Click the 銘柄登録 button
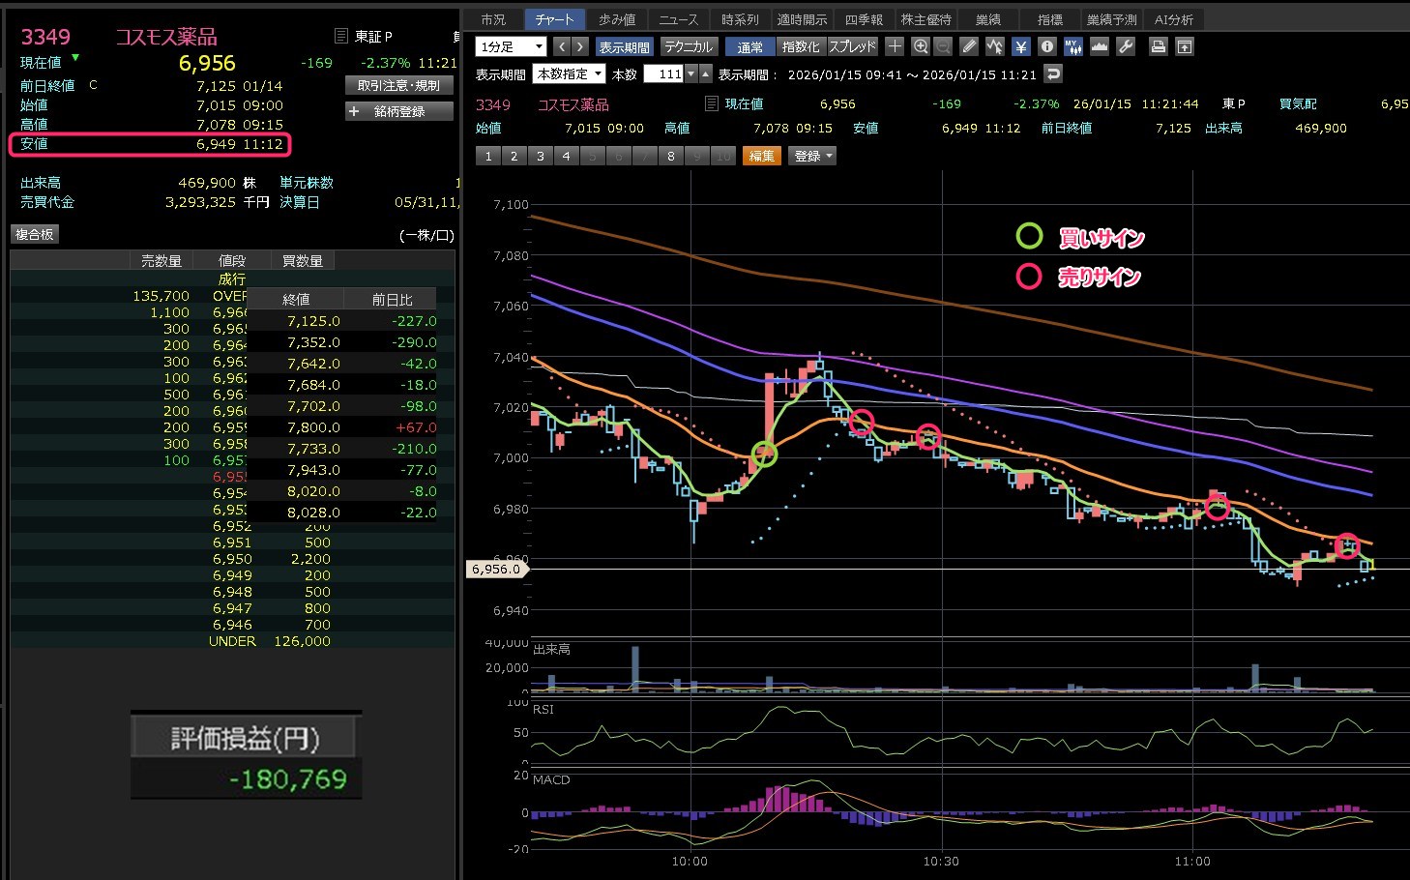The width and height of the screenshot is (1410, 880). click(398, 111)
